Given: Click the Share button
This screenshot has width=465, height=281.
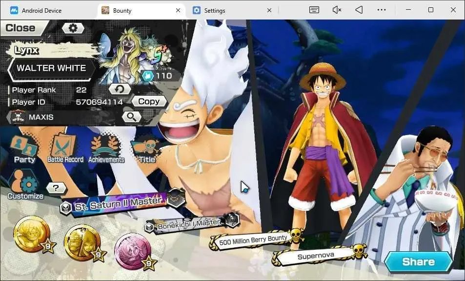Looking at the screenshot, I should click(419, 261).
